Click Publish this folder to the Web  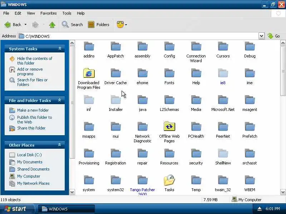[x=34, y=119]
